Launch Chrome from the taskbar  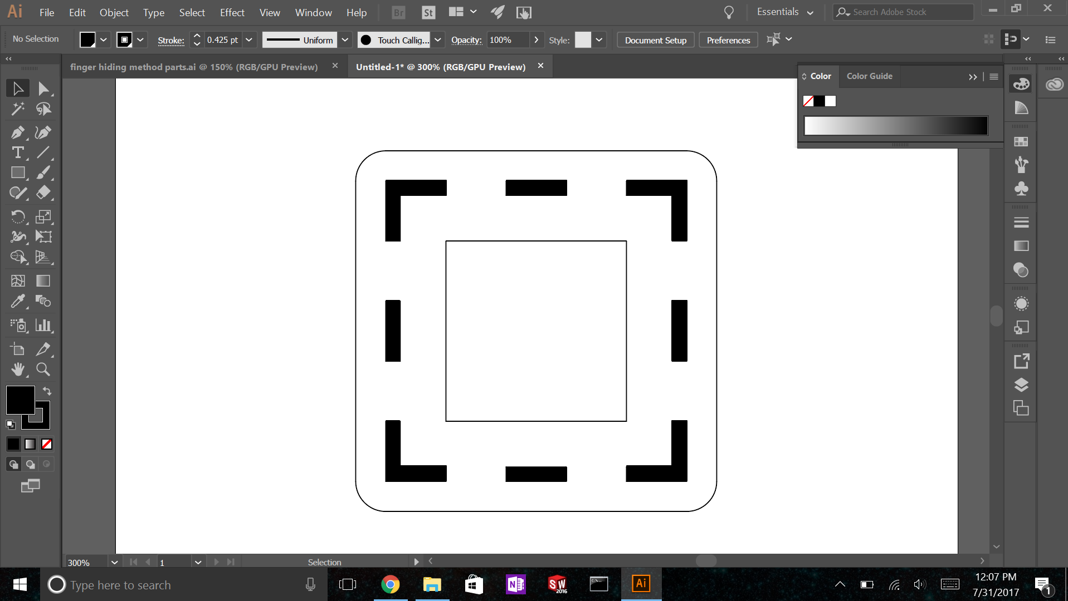(390, 584)
